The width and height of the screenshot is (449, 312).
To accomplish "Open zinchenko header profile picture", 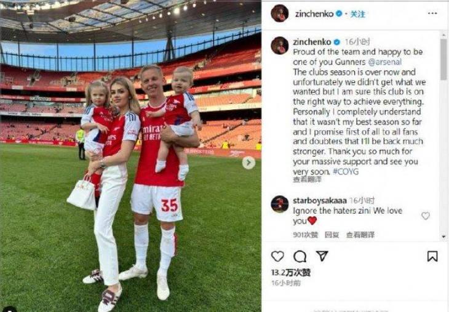I will [x=279, y=14].
